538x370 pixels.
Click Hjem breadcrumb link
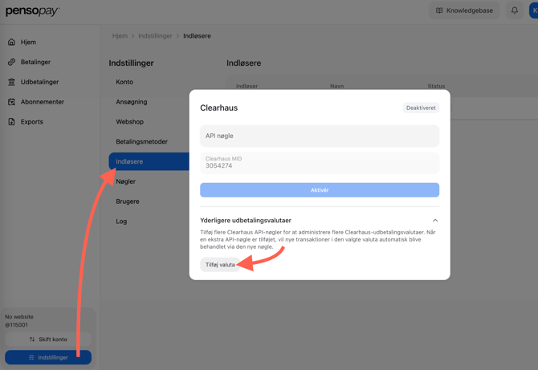pyautogui.click(x=120, y=35)
